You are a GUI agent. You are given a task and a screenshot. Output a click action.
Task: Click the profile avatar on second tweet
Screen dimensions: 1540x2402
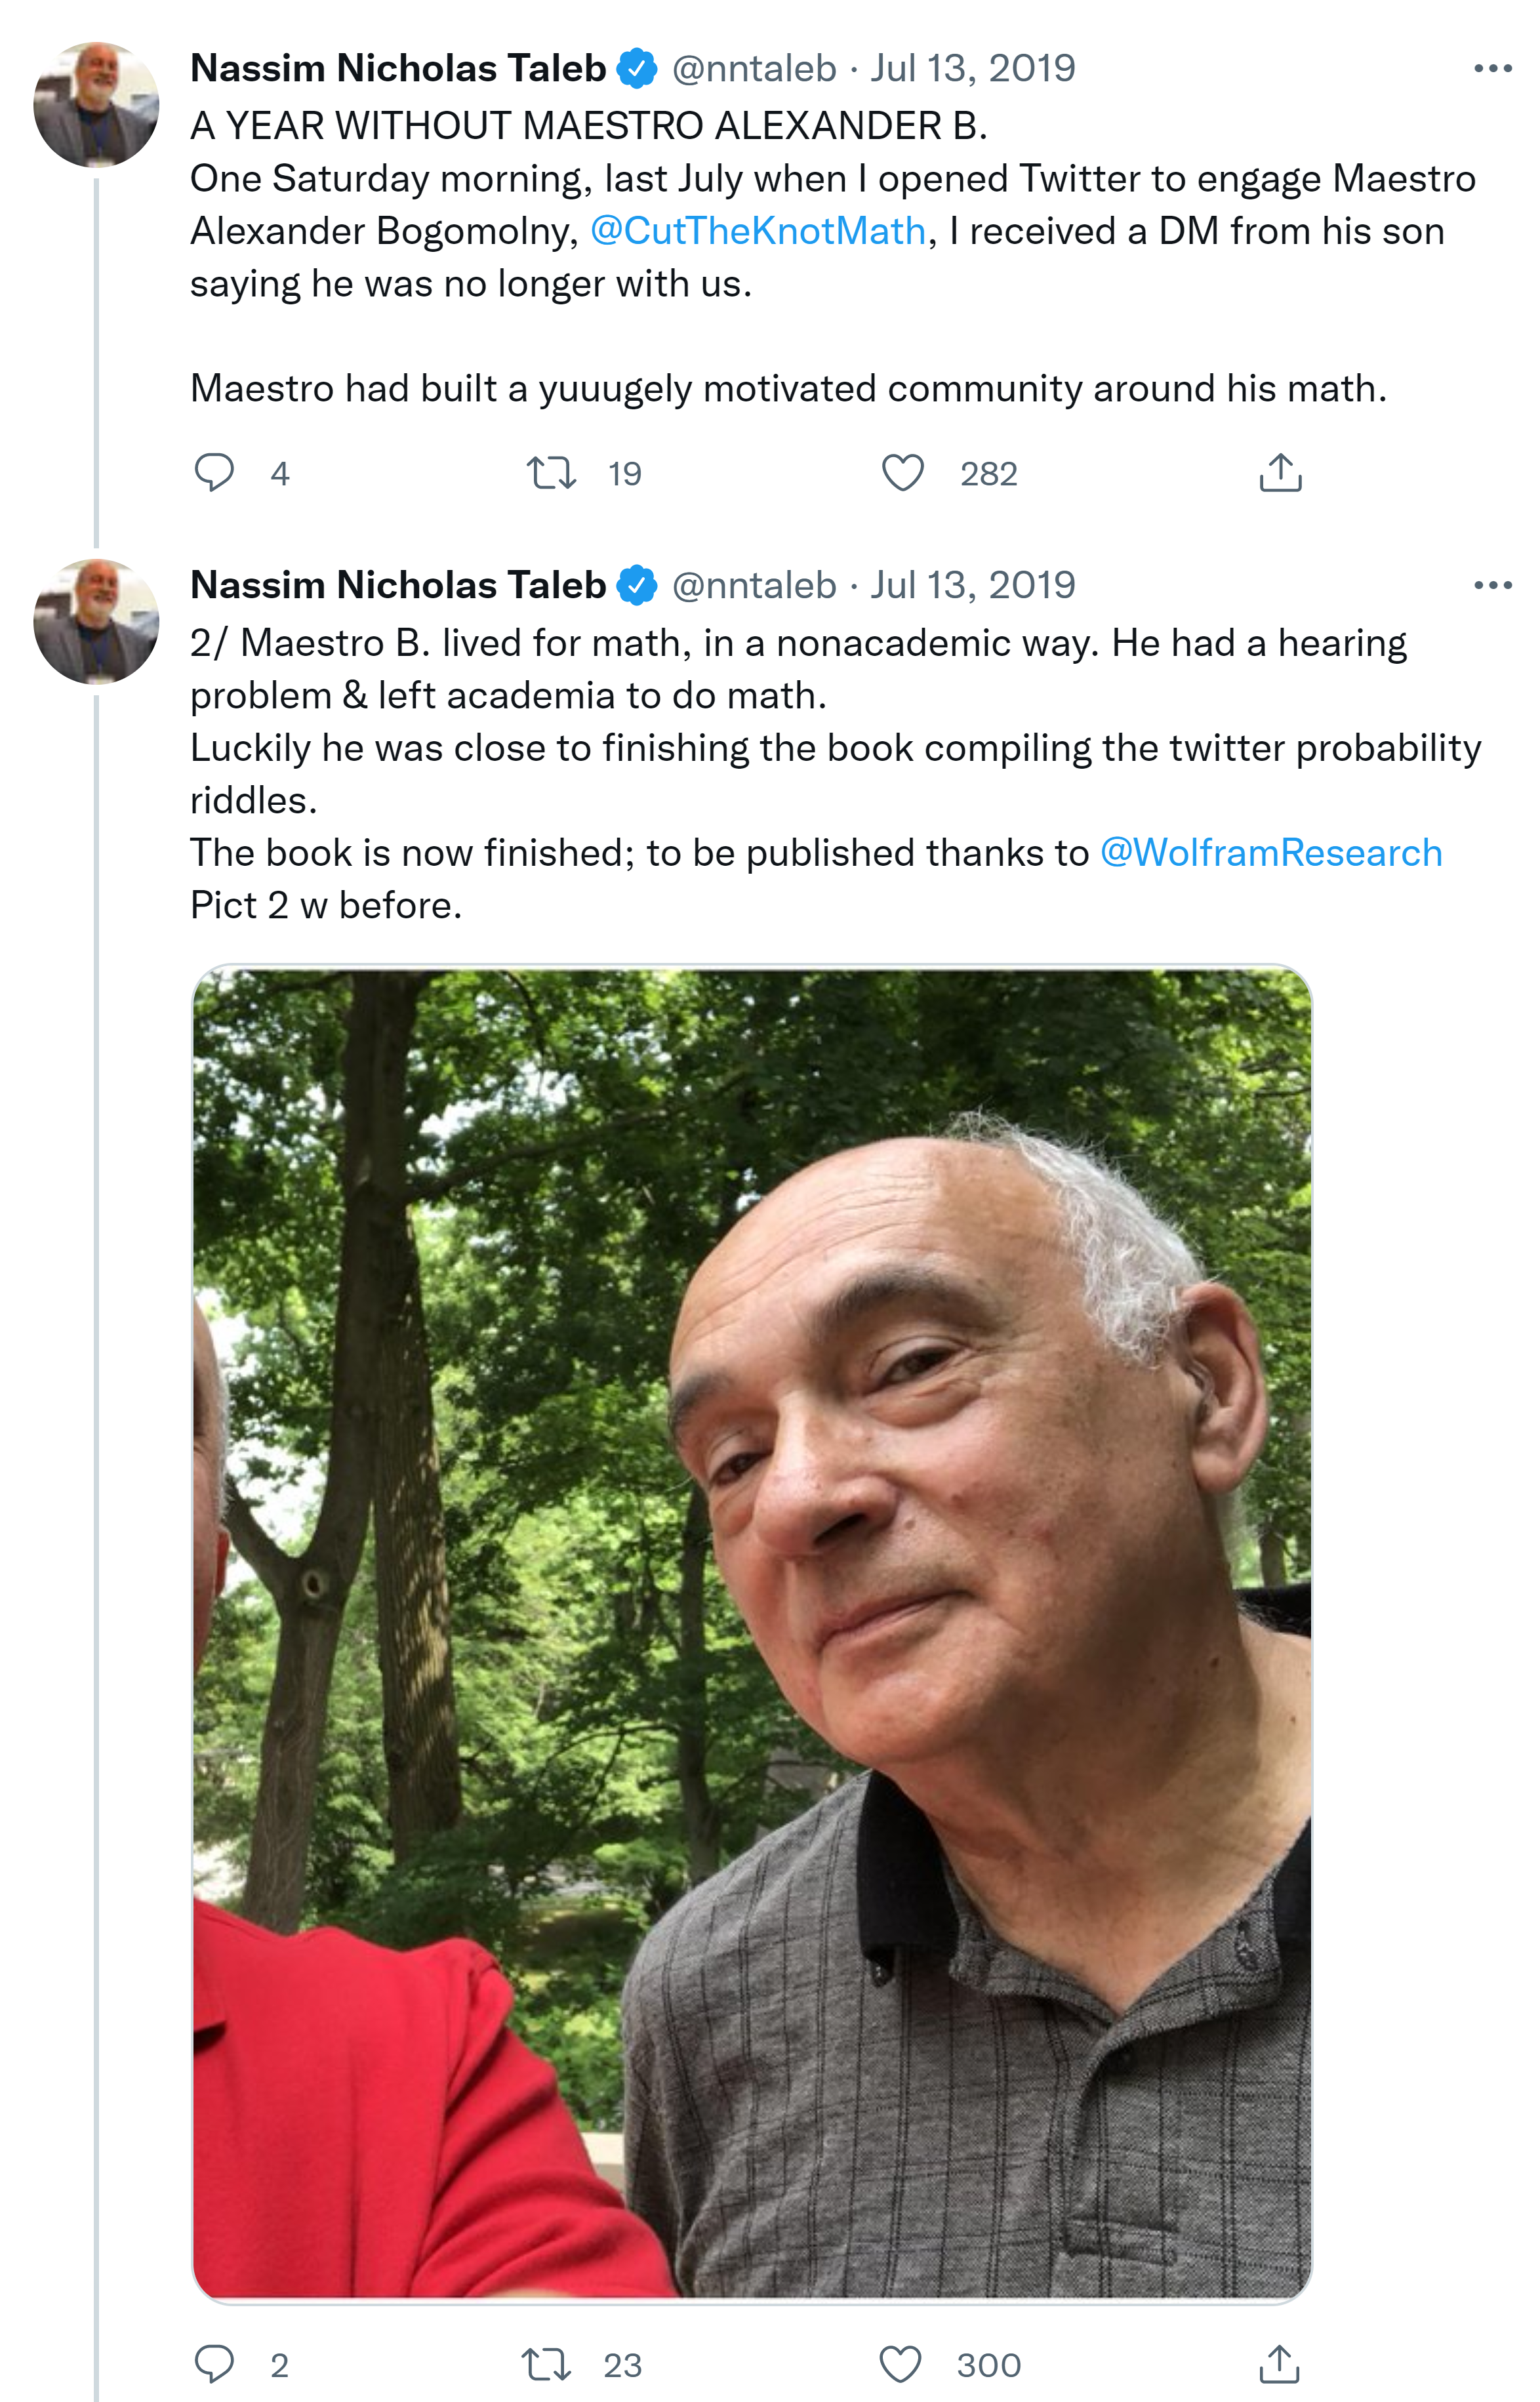96,621
